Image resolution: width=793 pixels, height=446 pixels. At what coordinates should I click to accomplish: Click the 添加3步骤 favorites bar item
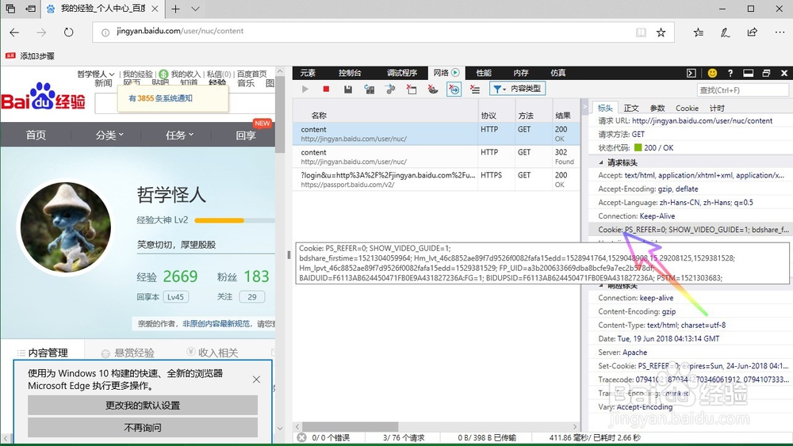point(30,56)
